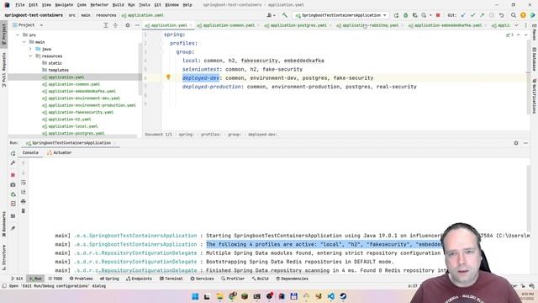Open the Navigate menu
The height and width of the screenshot is (303, 538).
click(x=64, y=5)
